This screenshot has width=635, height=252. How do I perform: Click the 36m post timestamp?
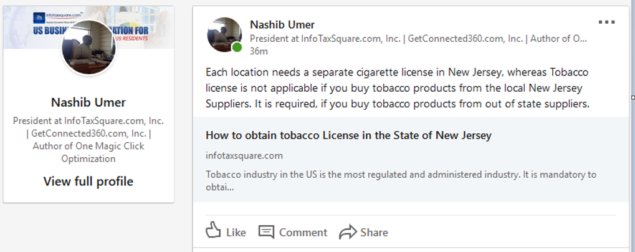pos(259,51)
